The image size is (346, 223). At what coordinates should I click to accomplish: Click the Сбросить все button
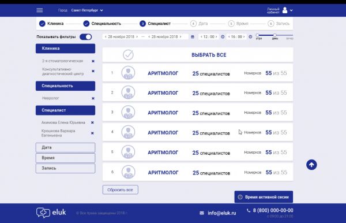pos(121,189)
